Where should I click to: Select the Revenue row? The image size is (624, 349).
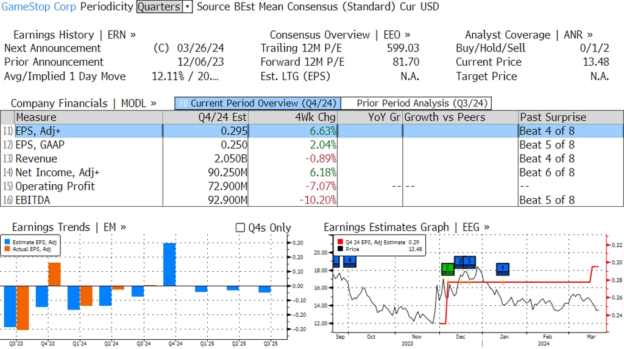pos(311,159)
